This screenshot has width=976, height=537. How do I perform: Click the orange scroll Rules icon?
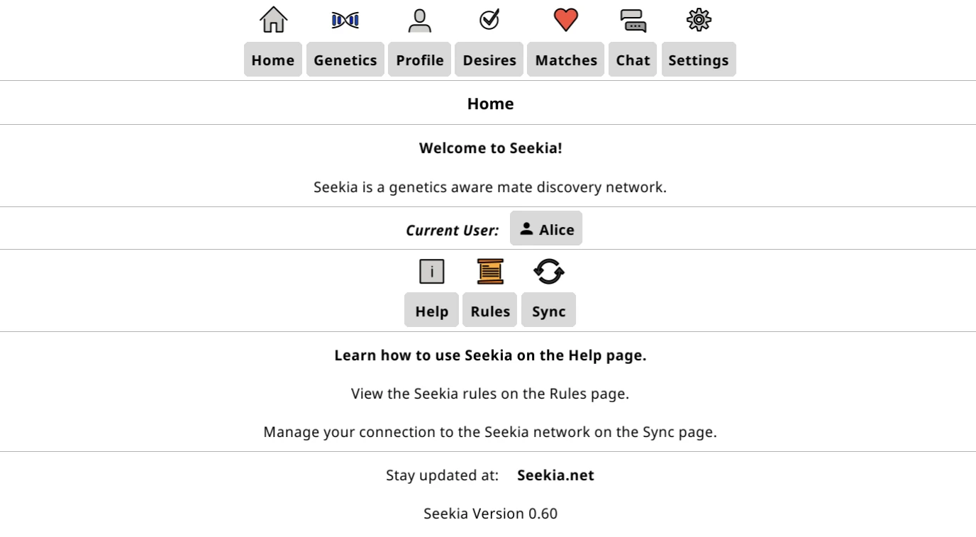click(490, 271)
